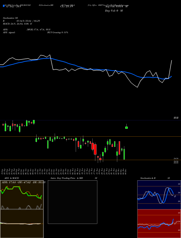This screenshot has width=181, height=238.
Task: Click the 'BUY Growing @ 11%' signal text
Action: 58,32
